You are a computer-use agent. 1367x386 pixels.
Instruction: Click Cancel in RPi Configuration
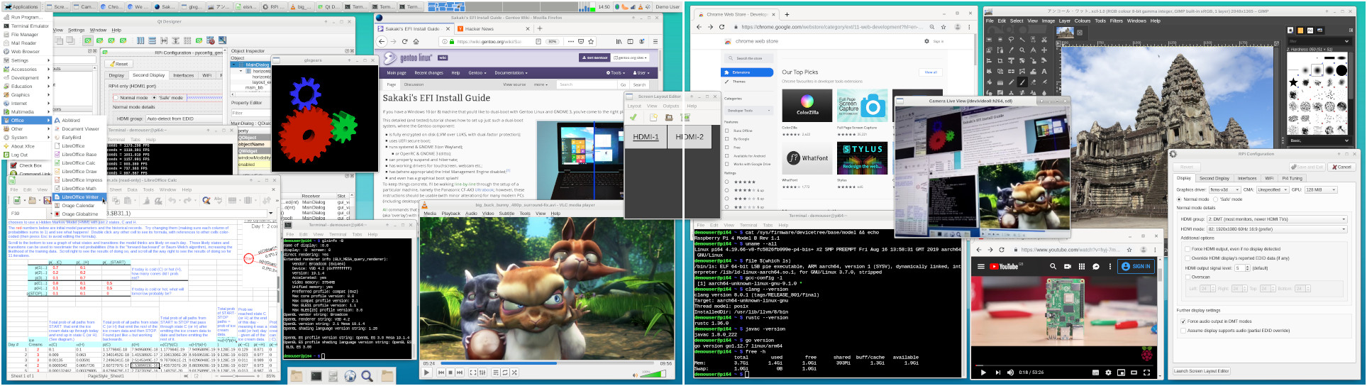click(1341, 167)
